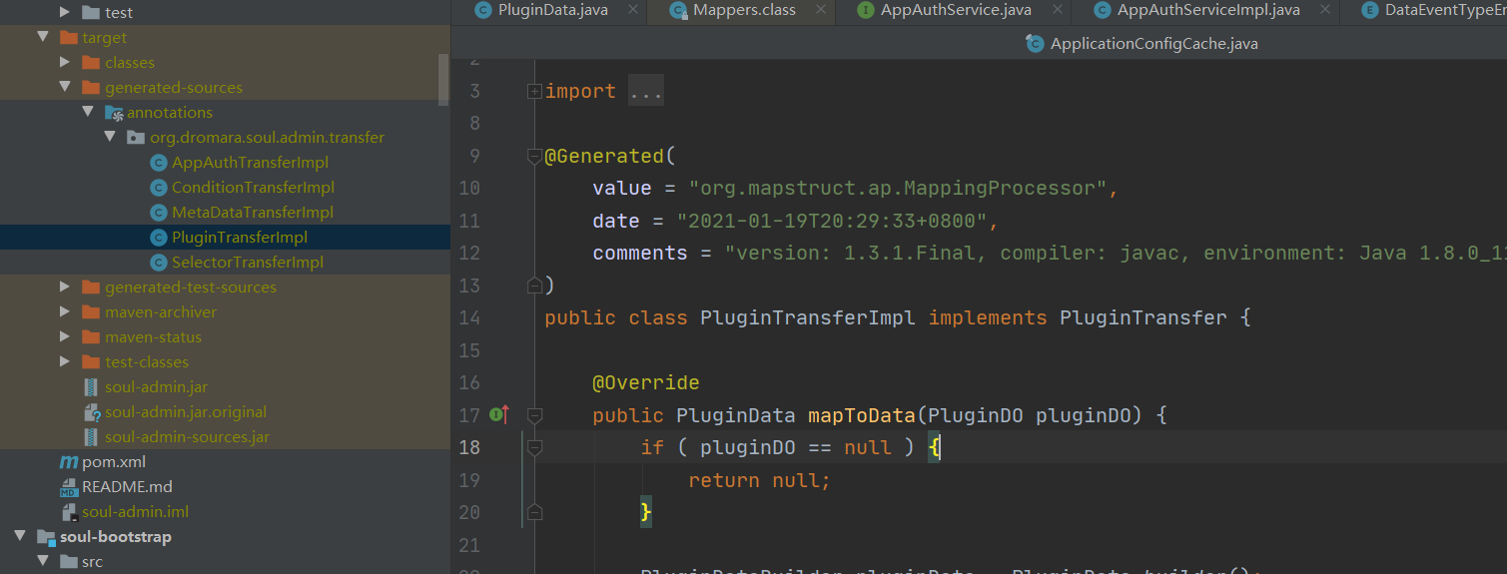Screen dimensions: 1507x574
Task: Click the target folder icon
Action: 69,37
